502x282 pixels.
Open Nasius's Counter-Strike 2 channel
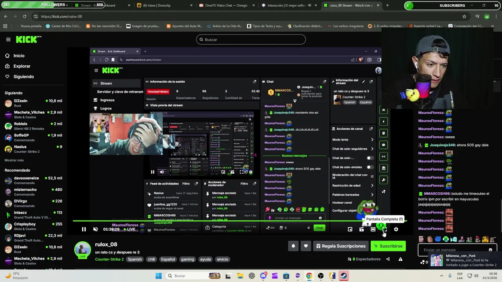[33, 149]
